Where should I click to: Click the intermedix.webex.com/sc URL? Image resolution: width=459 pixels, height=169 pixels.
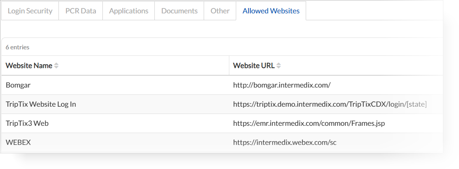pyautogui.click(x=285, y=143)
